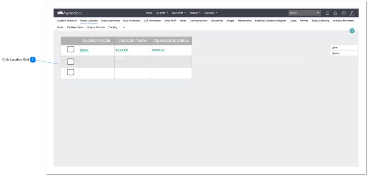Sort by the Location Code column header
Screen dimensions: 368x176
tap(97, 41)
